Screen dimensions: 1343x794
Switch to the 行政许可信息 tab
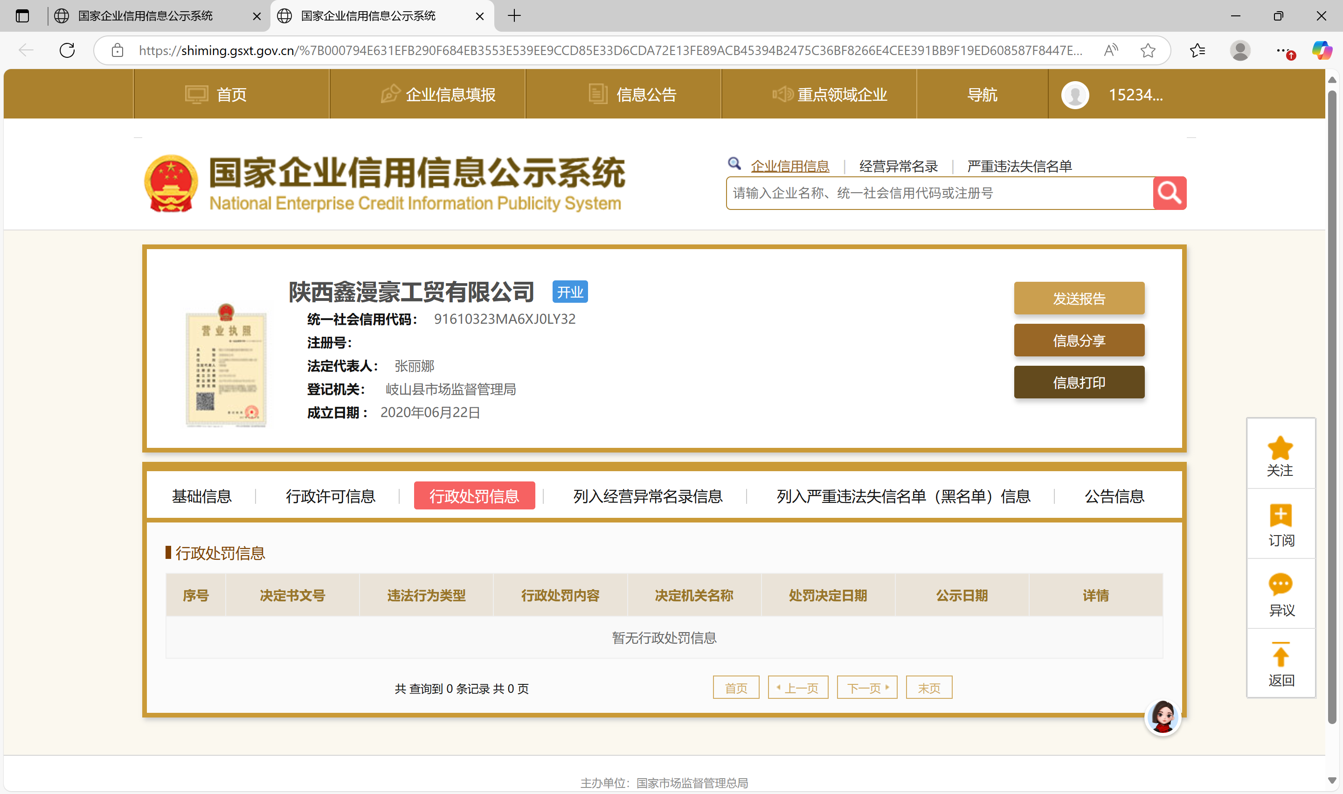coord(331,496)
